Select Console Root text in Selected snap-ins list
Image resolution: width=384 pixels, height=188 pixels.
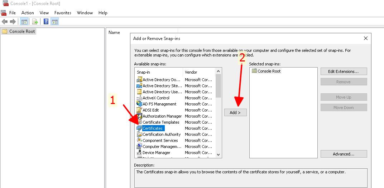269,71
